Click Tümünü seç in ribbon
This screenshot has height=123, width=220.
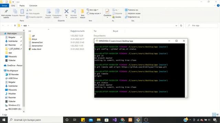click(x=131, y=10)
